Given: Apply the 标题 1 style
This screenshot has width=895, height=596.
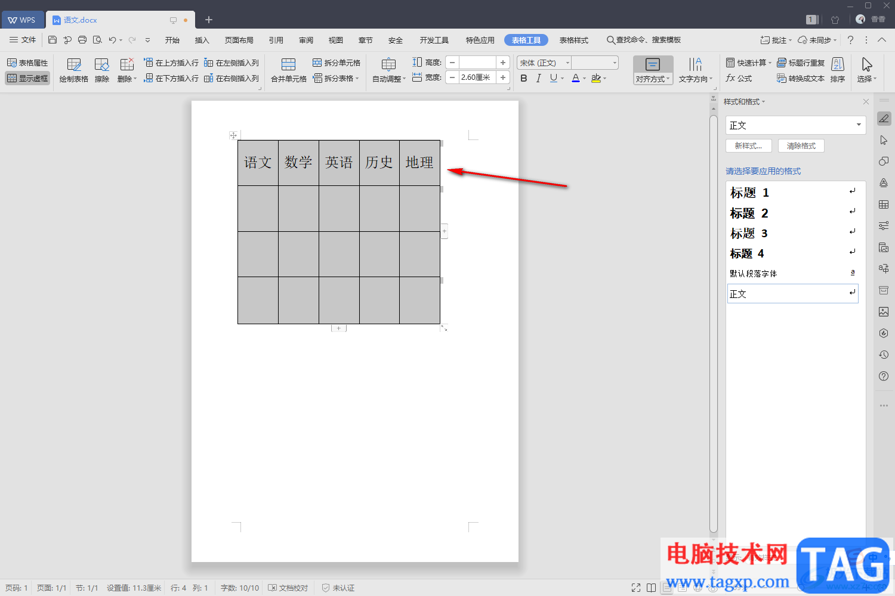Looking at the screenshot, I should (x=792, y=193).
